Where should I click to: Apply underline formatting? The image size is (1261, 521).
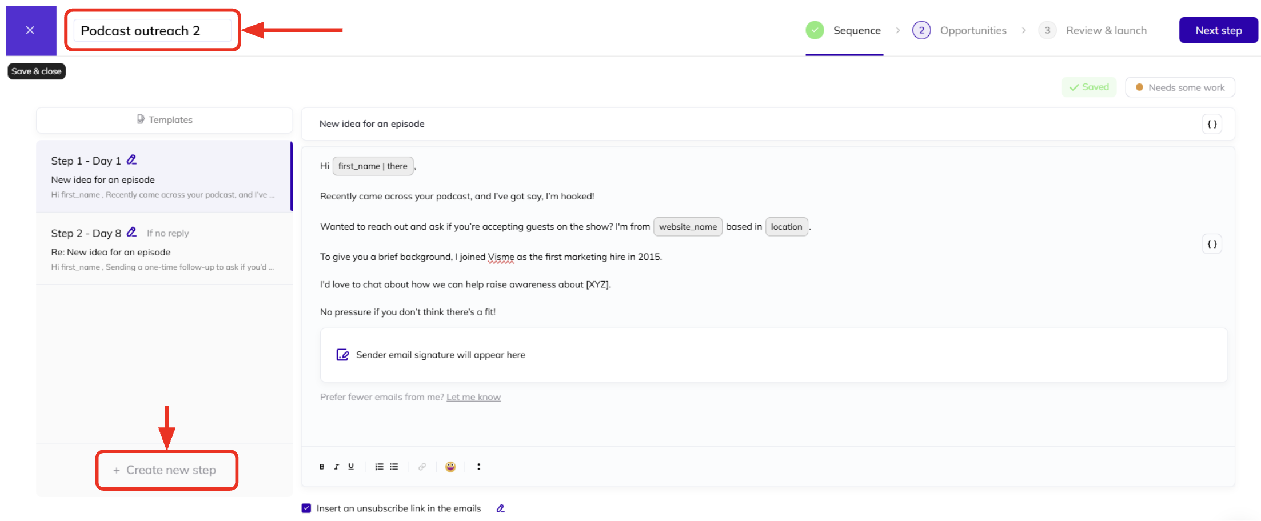coord(351,467)
